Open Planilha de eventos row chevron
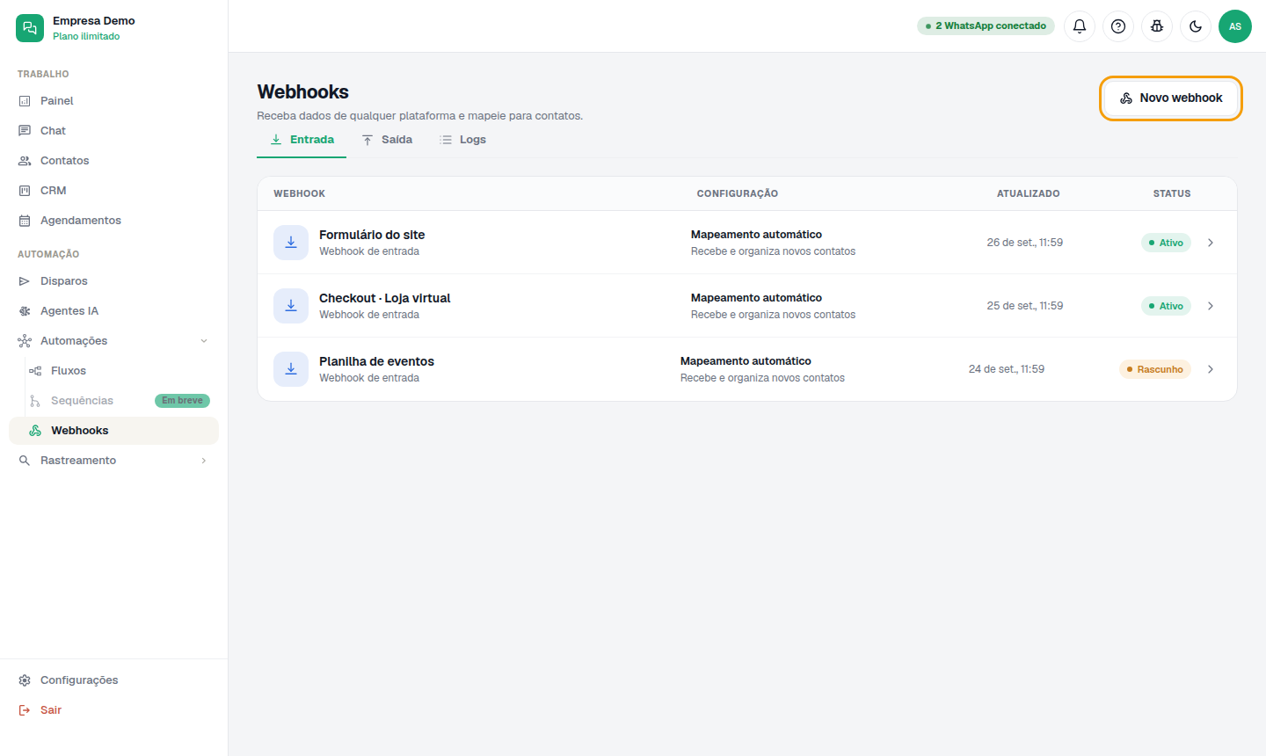 (x=1211, y=369)
